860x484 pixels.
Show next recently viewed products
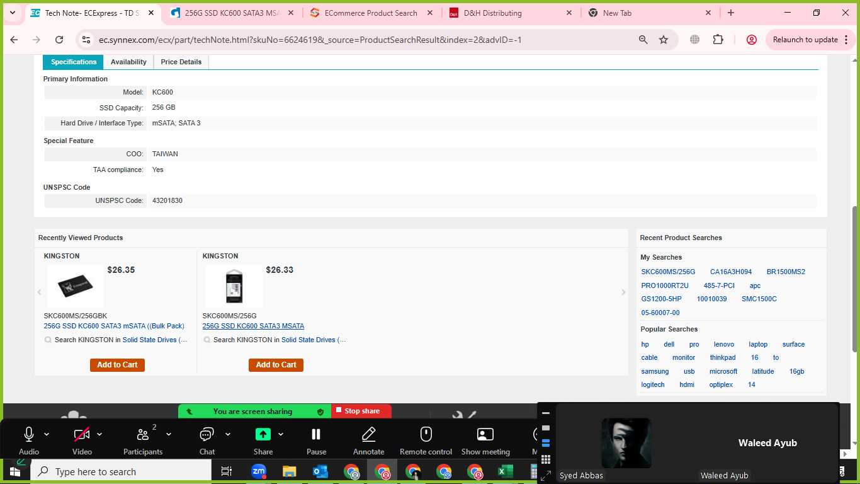click(624, 292)
